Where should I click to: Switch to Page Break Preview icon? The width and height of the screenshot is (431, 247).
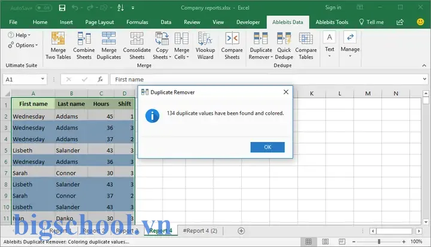pos(342,241)
